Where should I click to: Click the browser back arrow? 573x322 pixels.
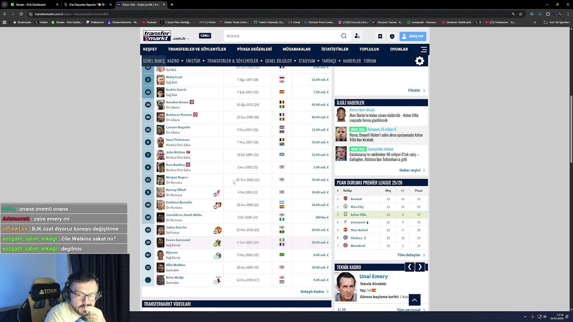tap(5, 14)
